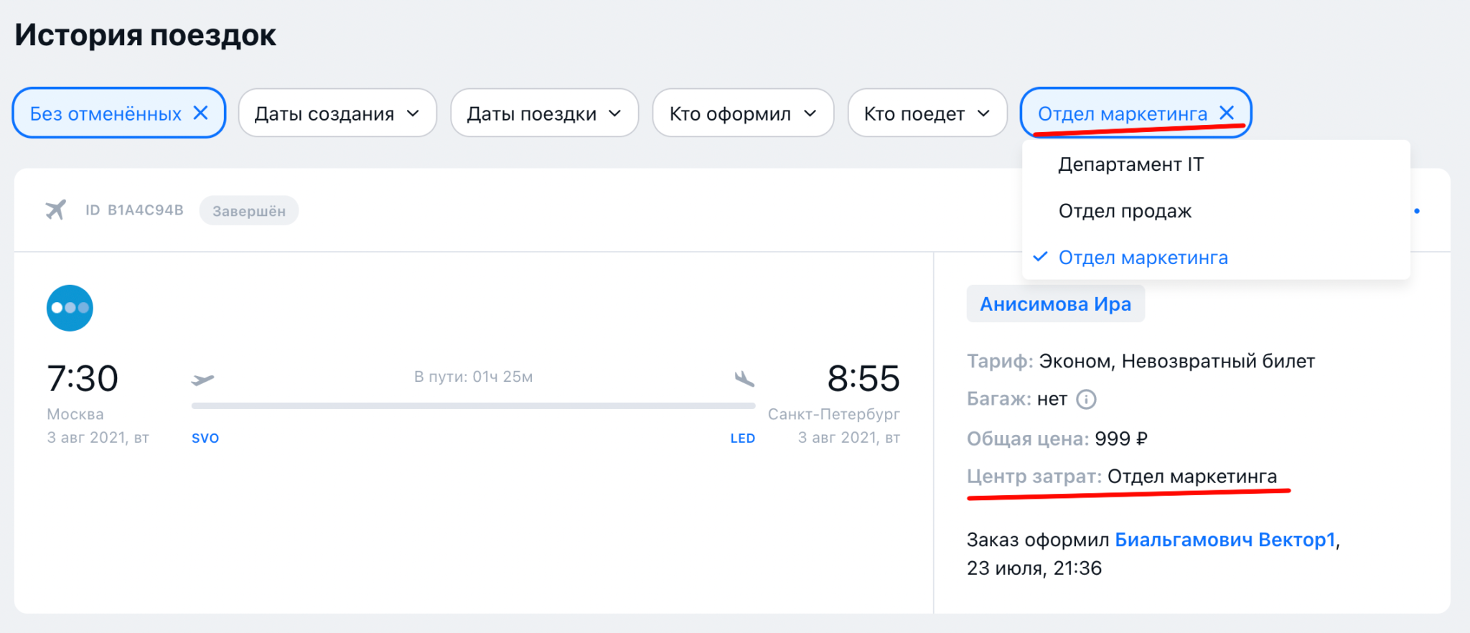Screen dimensions: 1470x633
Task: Click the LED airport code
Action: click(x=743, y=438)
